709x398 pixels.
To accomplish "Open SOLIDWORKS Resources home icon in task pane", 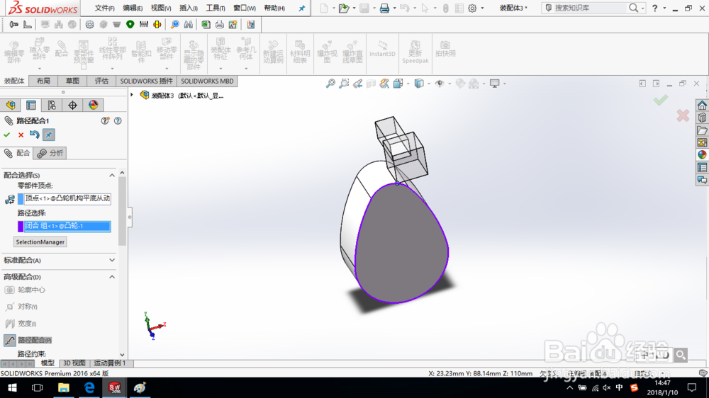I will point(702,106).
